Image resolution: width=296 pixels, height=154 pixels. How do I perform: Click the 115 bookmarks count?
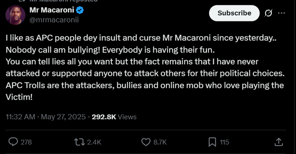[x=224, y=142]
